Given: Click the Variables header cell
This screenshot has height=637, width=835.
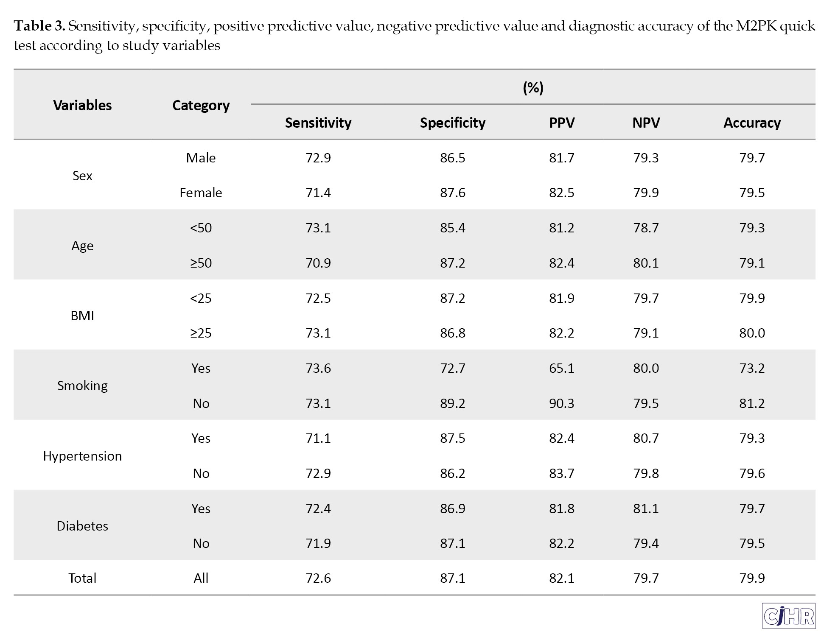Looking at the screenshot, I should pyautogui.click(x=82, y=105).
